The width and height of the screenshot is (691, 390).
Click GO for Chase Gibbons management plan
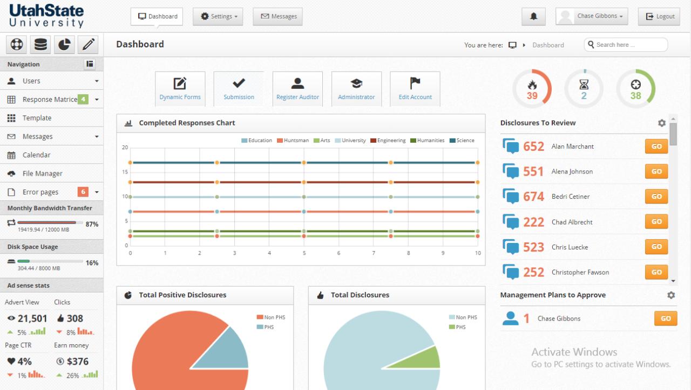click(666, 318)
